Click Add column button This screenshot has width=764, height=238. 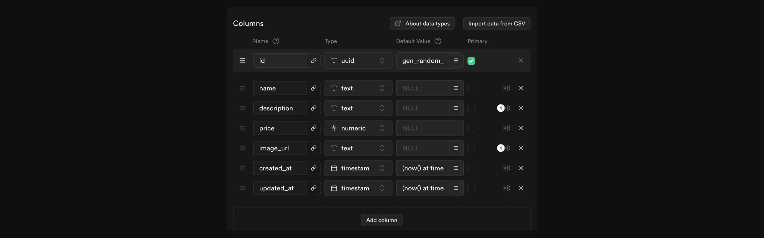(x=382, y=220)
